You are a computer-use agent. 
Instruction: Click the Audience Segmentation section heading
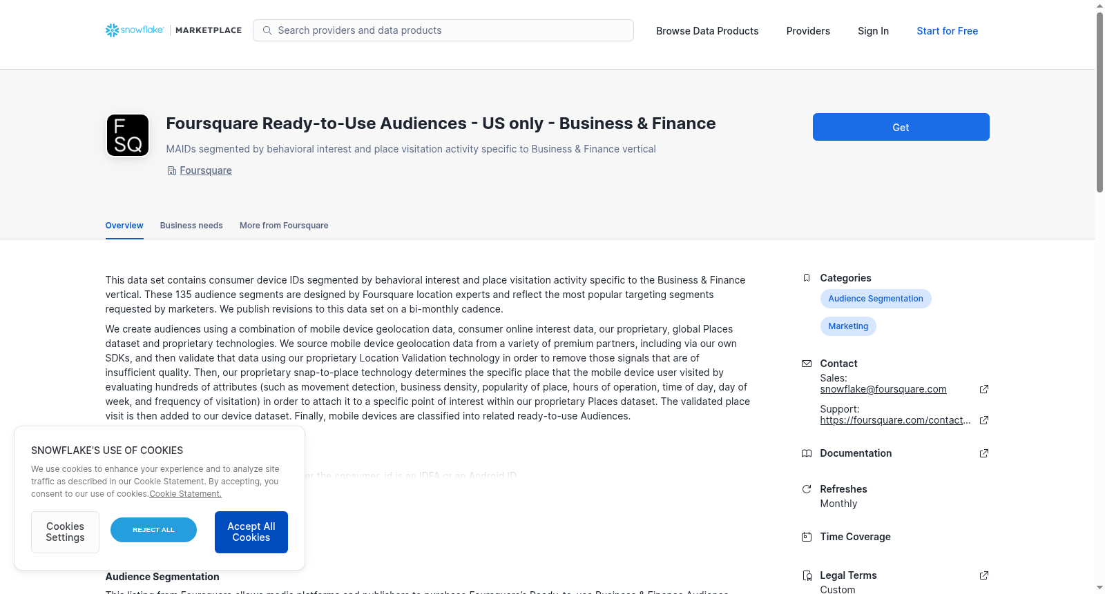[x=162, y=577]
